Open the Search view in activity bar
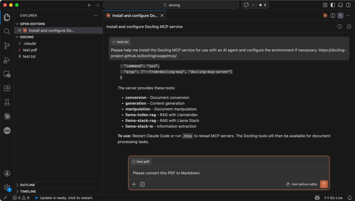 point(7,31)
